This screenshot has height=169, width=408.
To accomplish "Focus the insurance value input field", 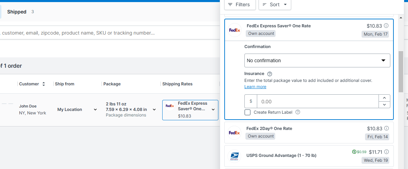I will coord(318,101).
